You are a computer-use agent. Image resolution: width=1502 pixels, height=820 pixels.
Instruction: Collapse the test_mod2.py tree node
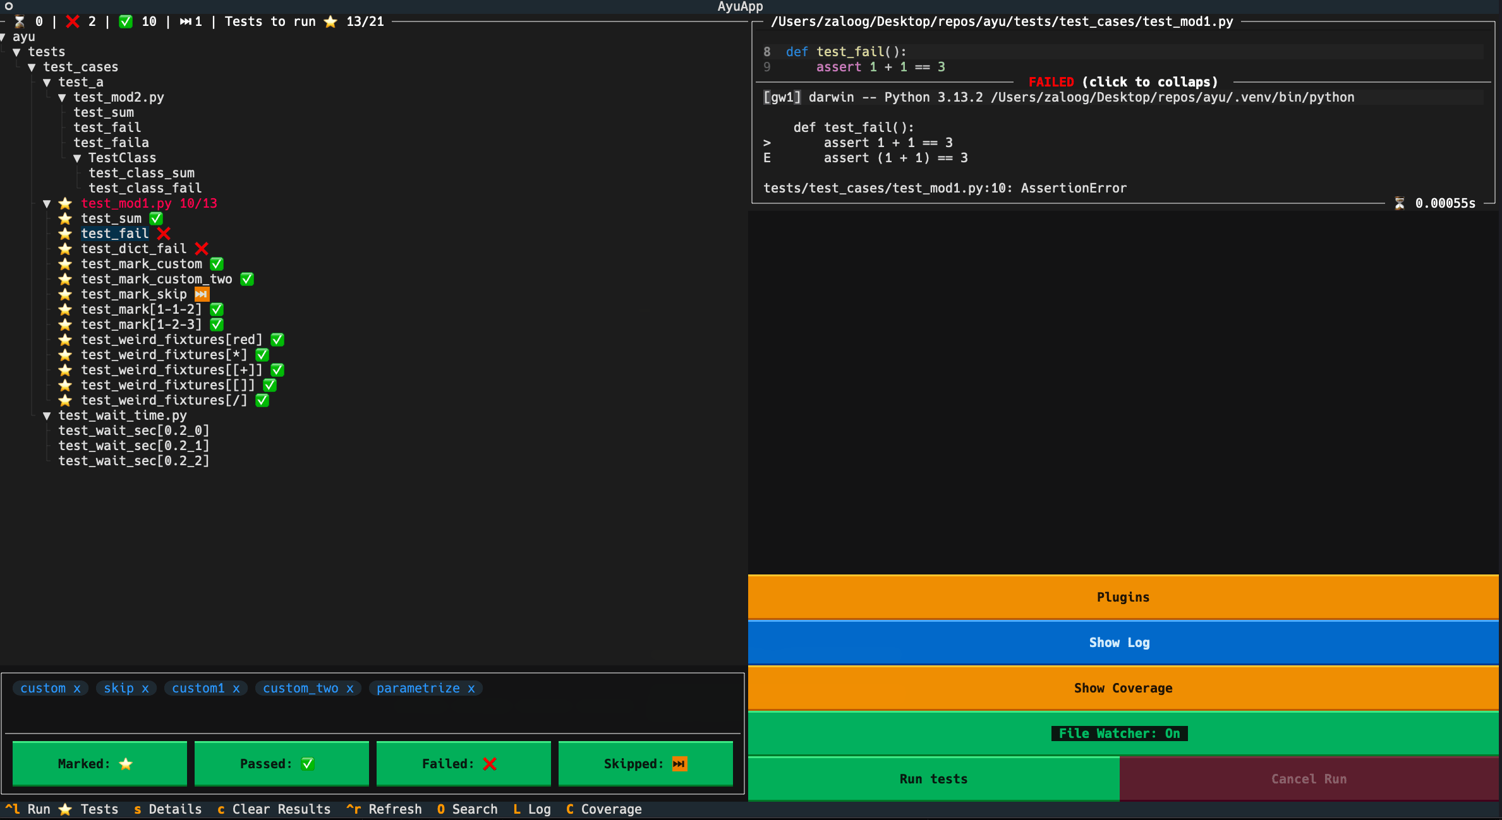pos(62,97)
